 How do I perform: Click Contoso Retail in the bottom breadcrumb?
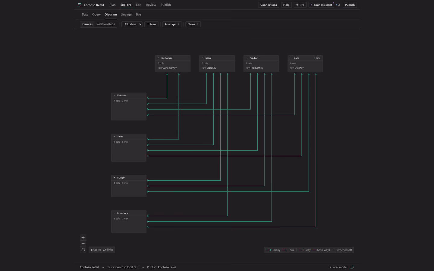(x=89, y=267)
